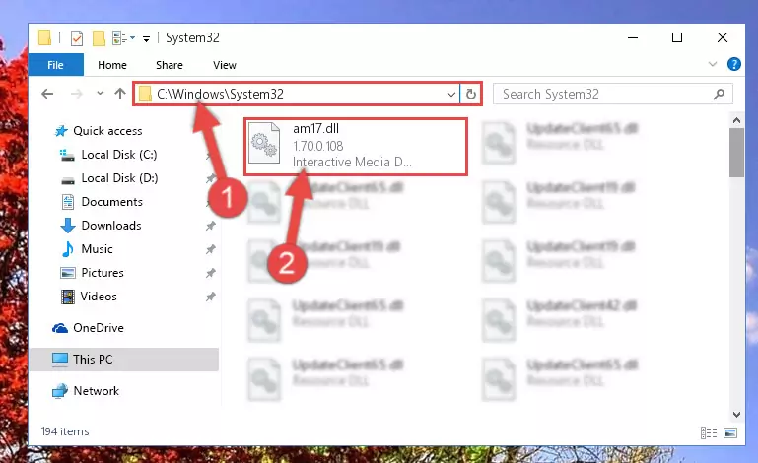
Task: Click the folder icon in the address bar
Action: pos(145,94)
